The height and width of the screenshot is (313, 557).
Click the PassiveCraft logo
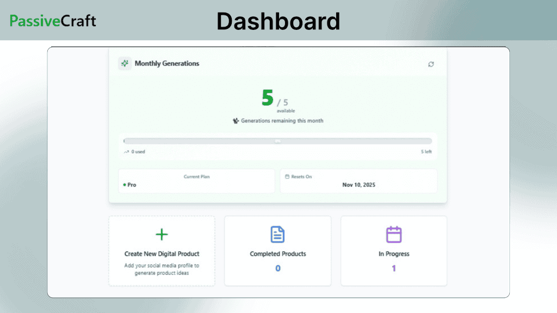pos(52,21)
